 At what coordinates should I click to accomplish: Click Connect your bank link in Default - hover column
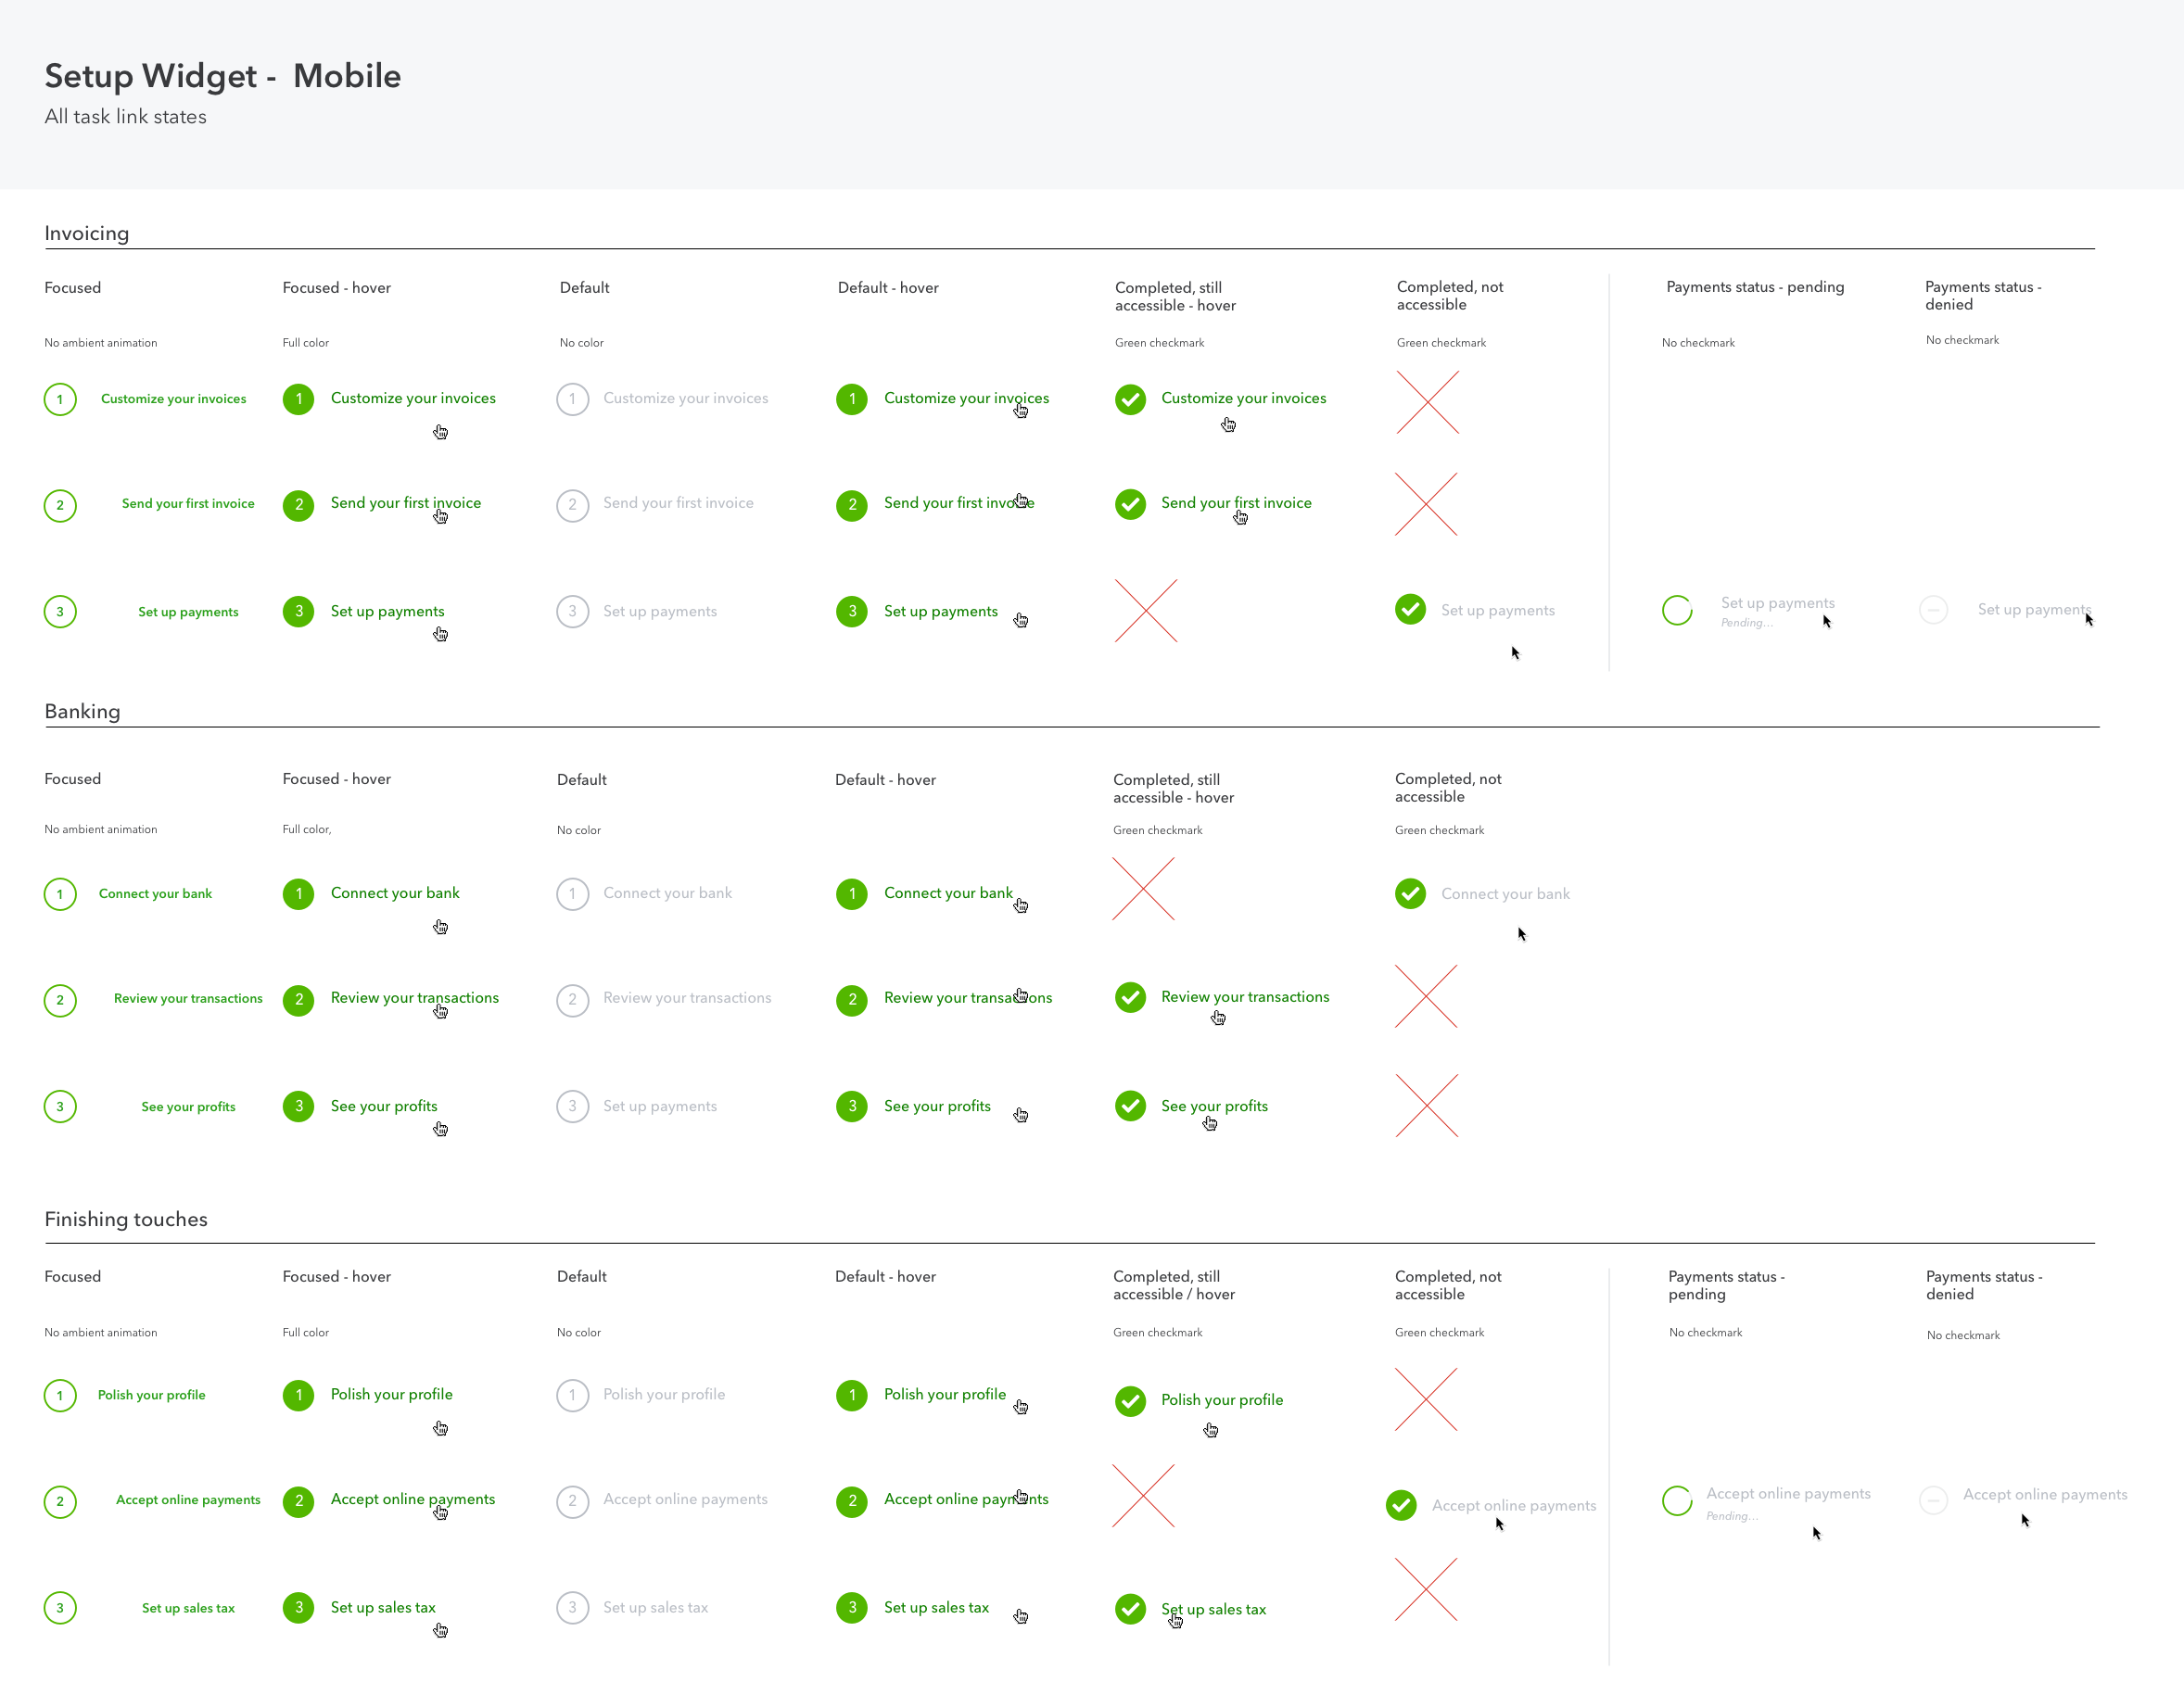tap(948, 893)
